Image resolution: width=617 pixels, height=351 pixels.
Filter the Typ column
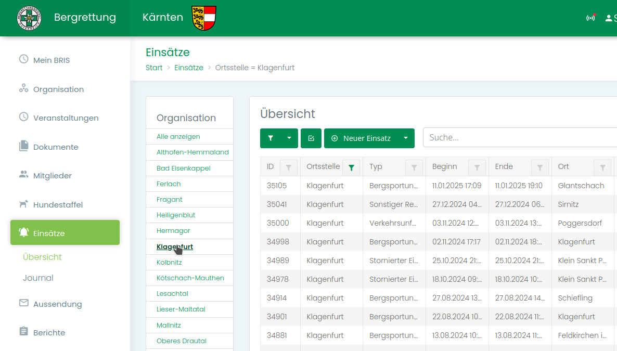(x=414, y=167)
